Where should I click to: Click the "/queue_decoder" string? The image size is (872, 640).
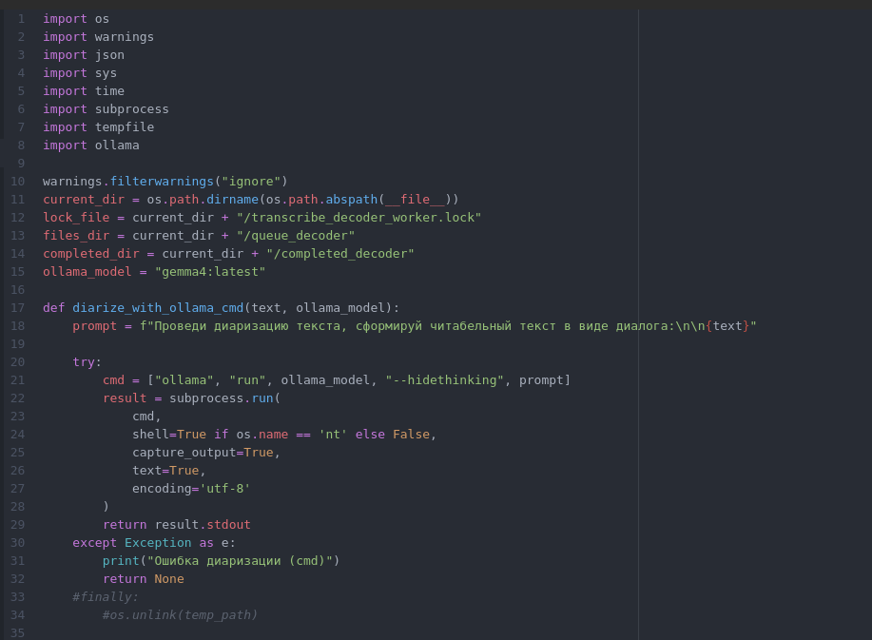point(296,236)
